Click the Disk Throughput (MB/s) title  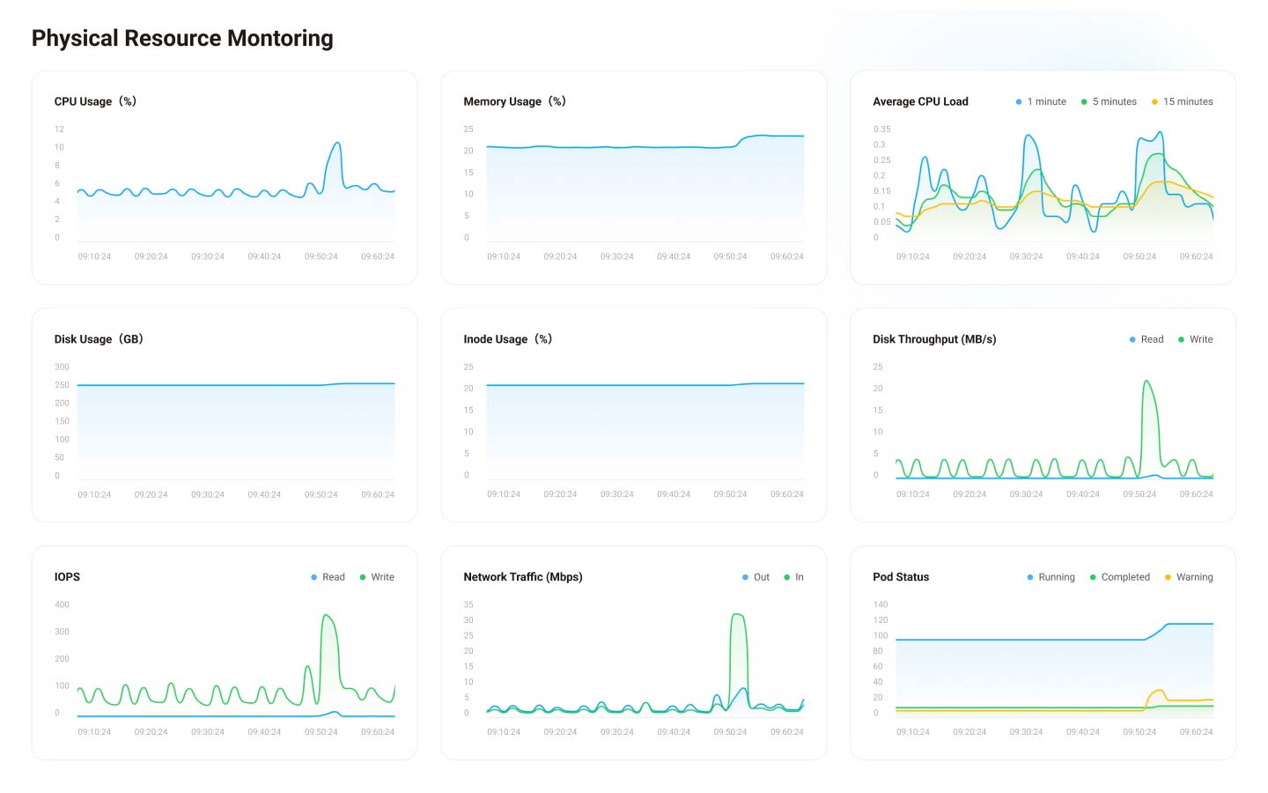[934, 339]
